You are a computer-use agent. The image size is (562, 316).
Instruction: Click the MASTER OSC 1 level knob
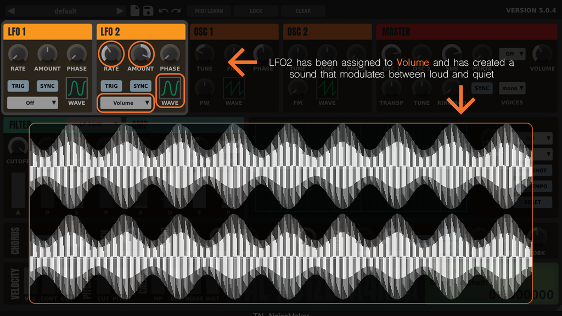point(391,54)
